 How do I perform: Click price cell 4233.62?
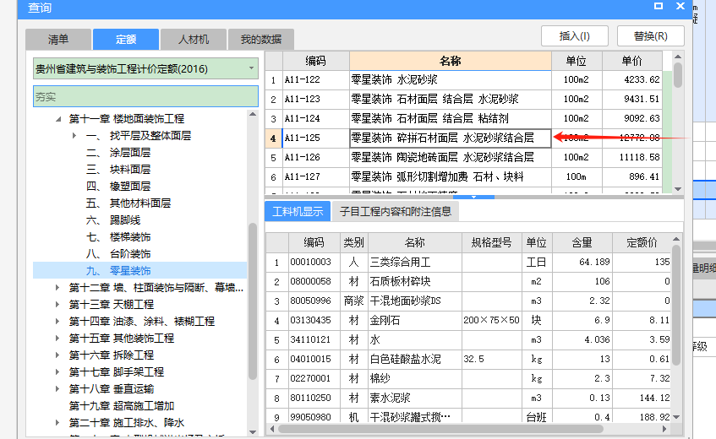(x=632, y=79)
